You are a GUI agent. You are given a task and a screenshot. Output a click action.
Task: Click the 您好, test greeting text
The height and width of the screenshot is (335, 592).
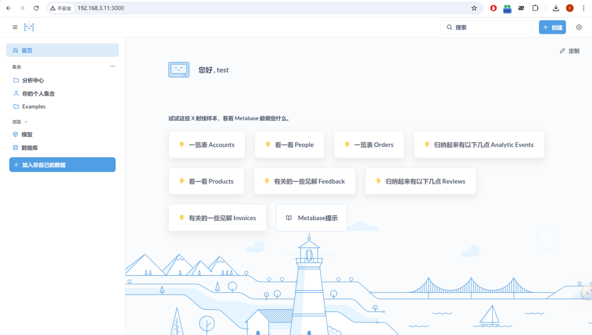point(214,70)
